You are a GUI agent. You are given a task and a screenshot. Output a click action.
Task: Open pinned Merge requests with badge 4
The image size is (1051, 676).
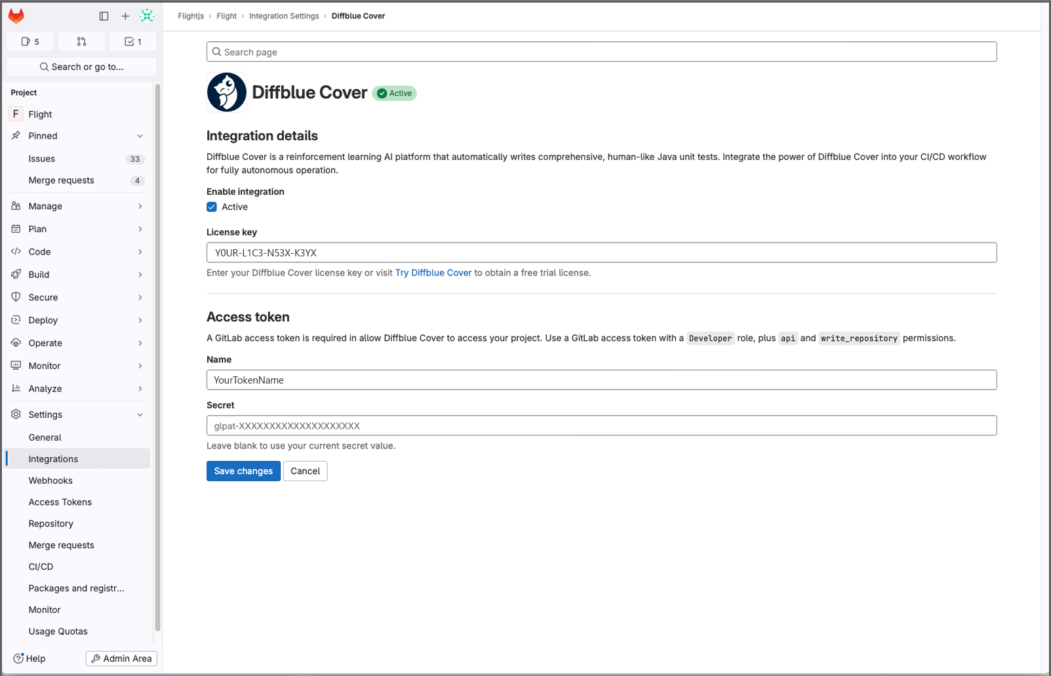click(x=78, y=180)
